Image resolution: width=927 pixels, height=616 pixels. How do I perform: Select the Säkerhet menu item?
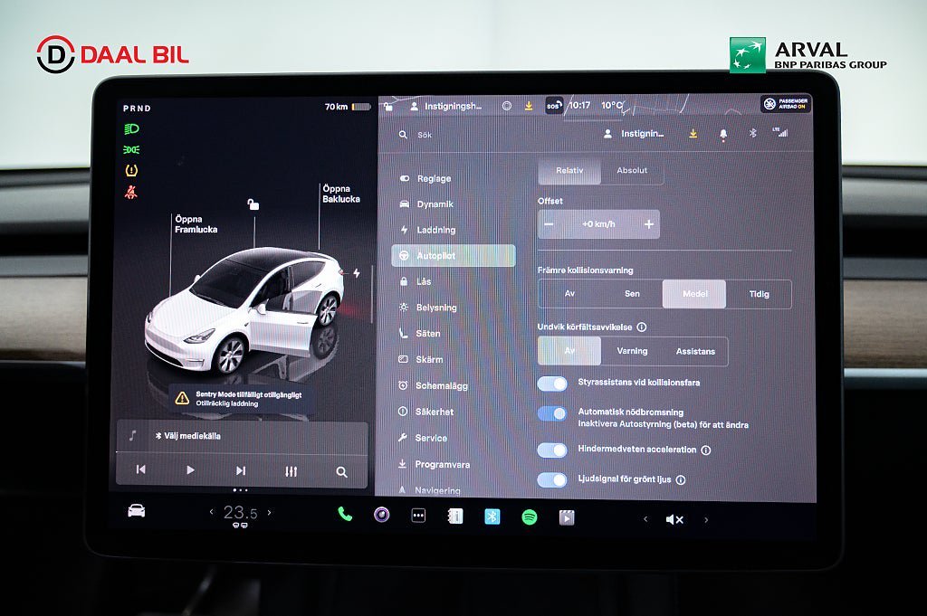435,412
